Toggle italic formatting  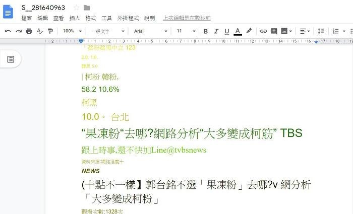[x=216, y=31]
